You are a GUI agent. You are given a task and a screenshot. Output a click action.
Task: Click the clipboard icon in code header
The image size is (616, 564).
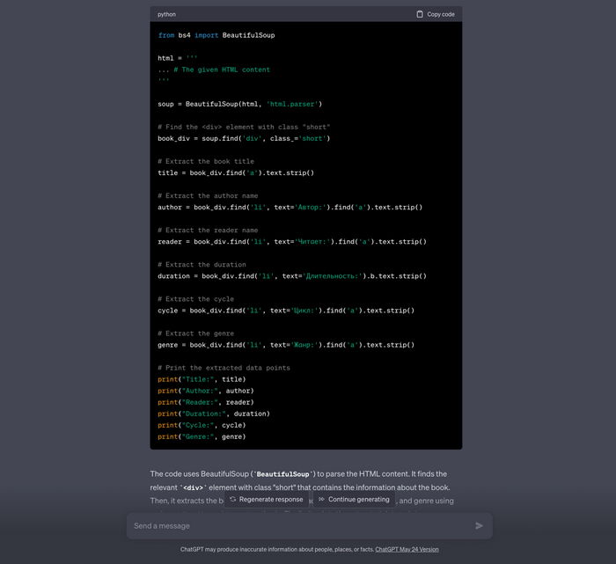[420, 14]
